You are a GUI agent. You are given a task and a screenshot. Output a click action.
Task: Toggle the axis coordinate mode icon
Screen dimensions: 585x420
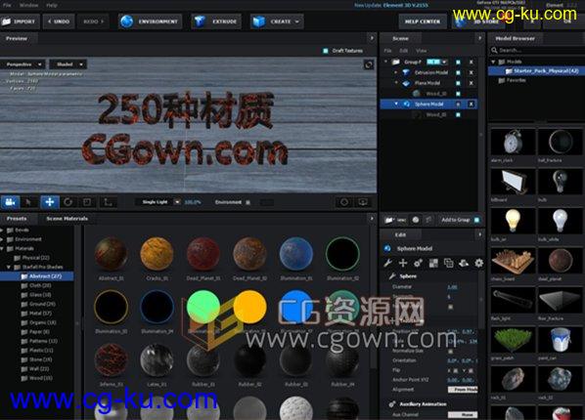pyautogui.click(x=108, y=202)
